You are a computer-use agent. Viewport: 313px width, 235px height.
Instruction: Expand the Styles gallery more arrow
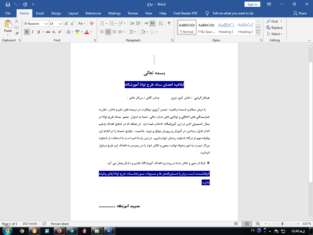point(258,33)
